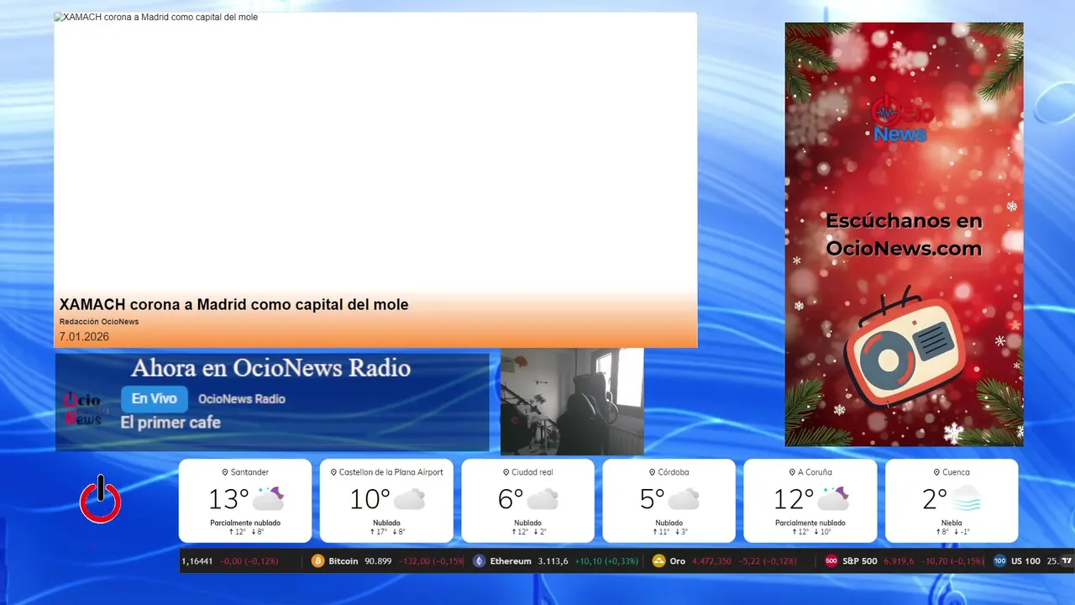The height and width of the screenshot is (605, 1075).
Task: Click the Córdoba city name
Action: tap(674, 472)
